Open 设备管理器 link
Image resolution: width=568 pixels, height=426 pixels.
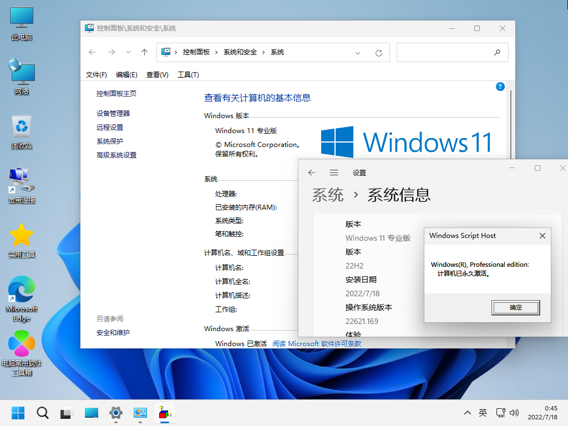[x=113, y=113]
